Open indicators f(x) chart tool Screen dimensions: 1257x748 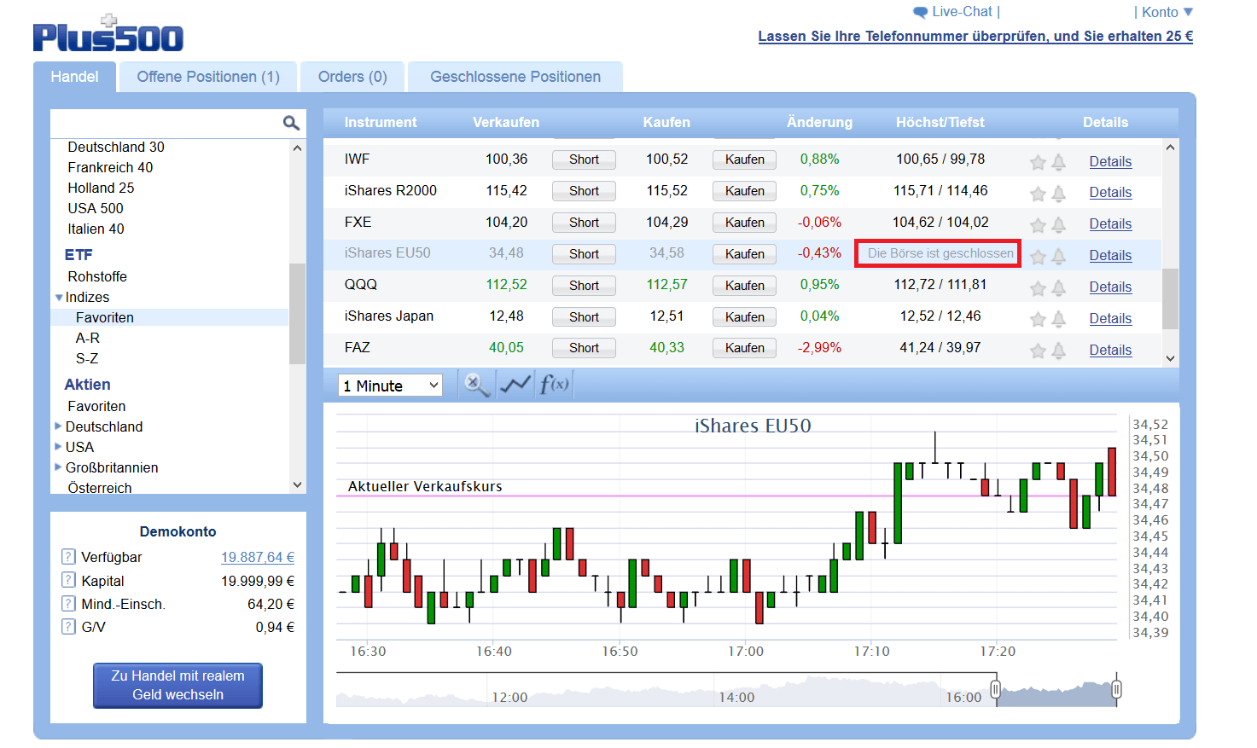pyautogui.click(x=554, y=386)
